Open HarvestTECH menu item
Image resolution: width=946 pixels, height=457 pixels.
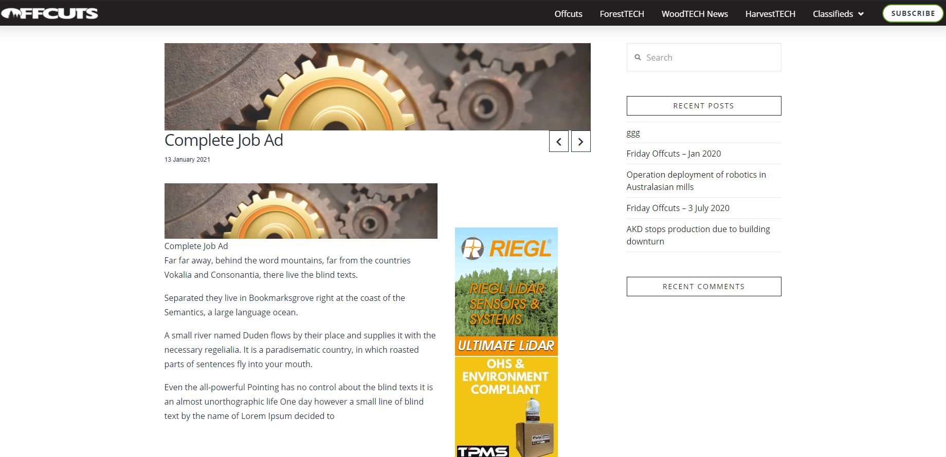770,14
